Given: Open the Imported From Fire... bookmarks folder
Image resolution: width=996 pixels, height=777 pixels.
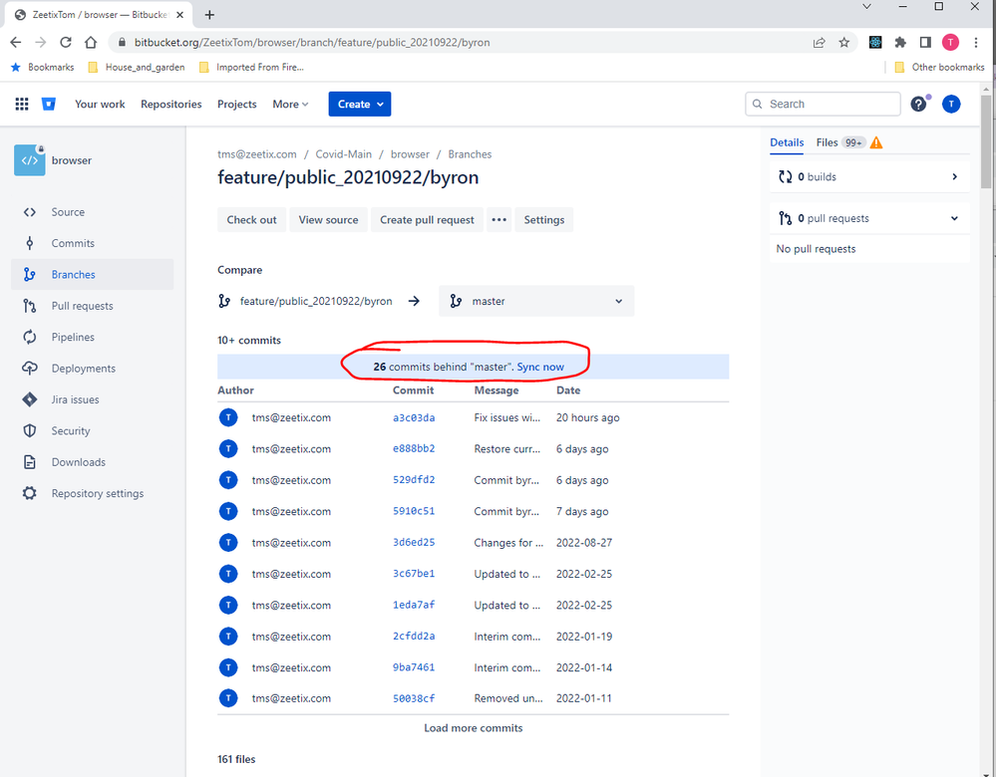Looking at the screenshot, I should 251,68.
